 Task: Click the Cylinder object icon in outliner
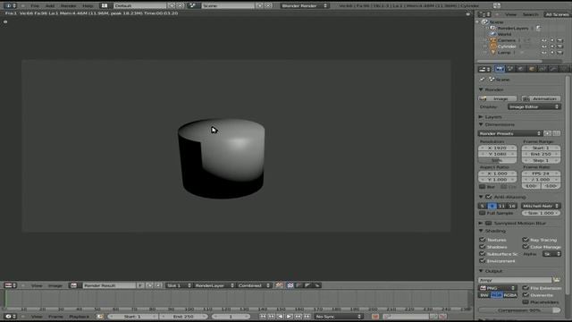pyautogui.click(x=492, y=47)
